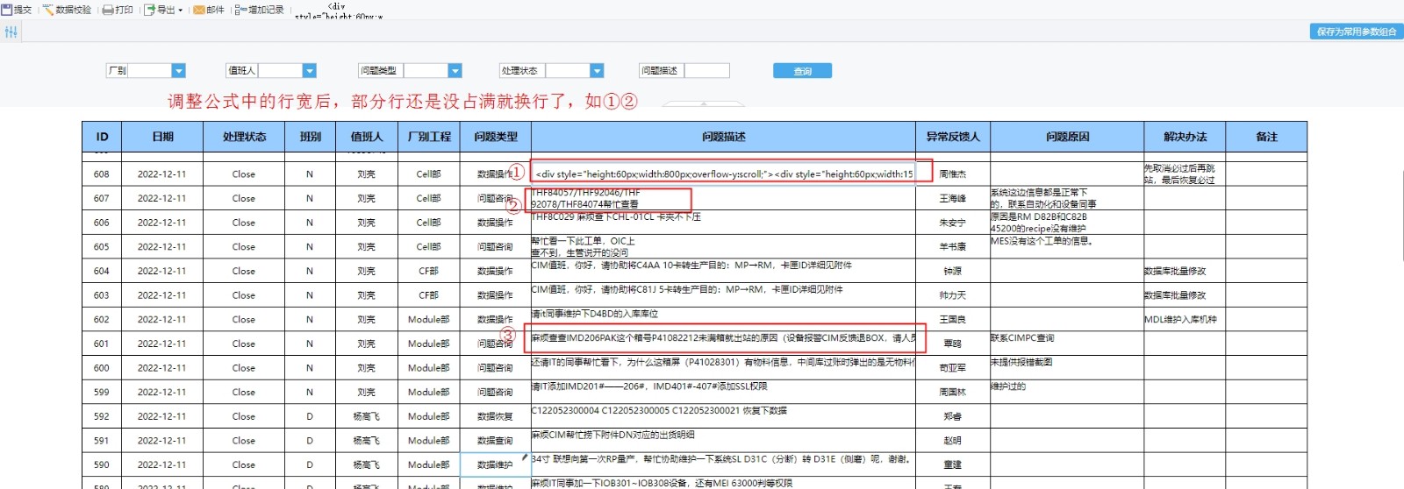
Task: Expand the 值班人 dropdown filter
Action: coord(309,71)
